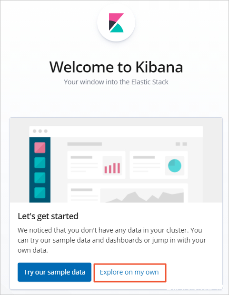Screen dimensions: 229x295
Task: Click the Let's get started heading
Action: click(x=48, y=216)
